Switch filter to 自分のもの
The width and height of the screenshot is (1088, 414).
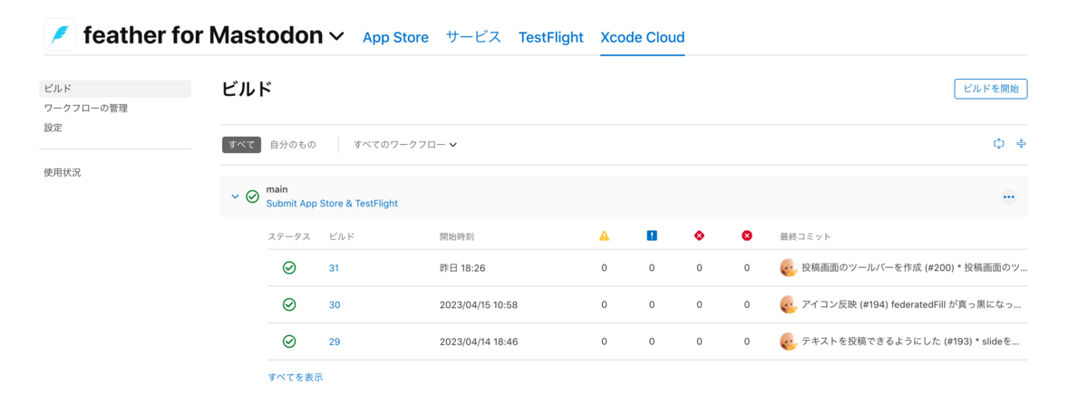tap(293, 144)
